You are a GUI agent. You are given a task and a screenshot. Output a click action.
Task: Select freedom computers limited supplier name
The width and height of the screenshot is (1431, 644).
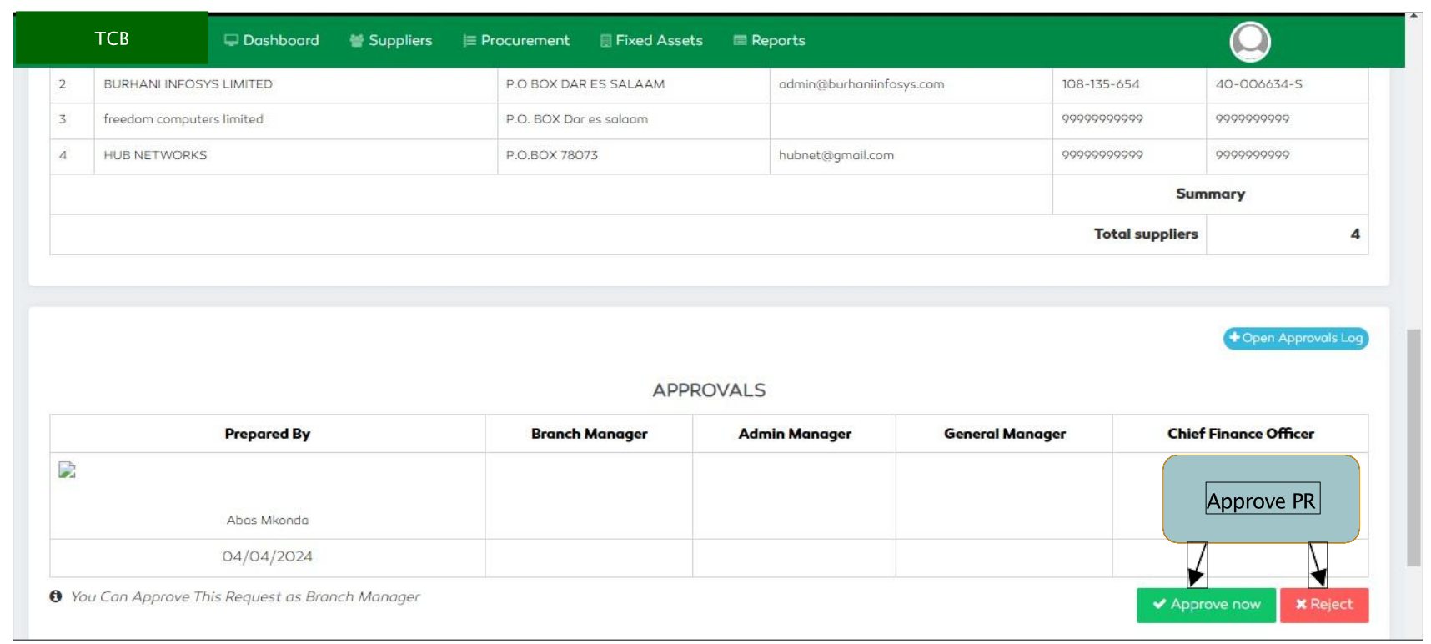point(183,119)
